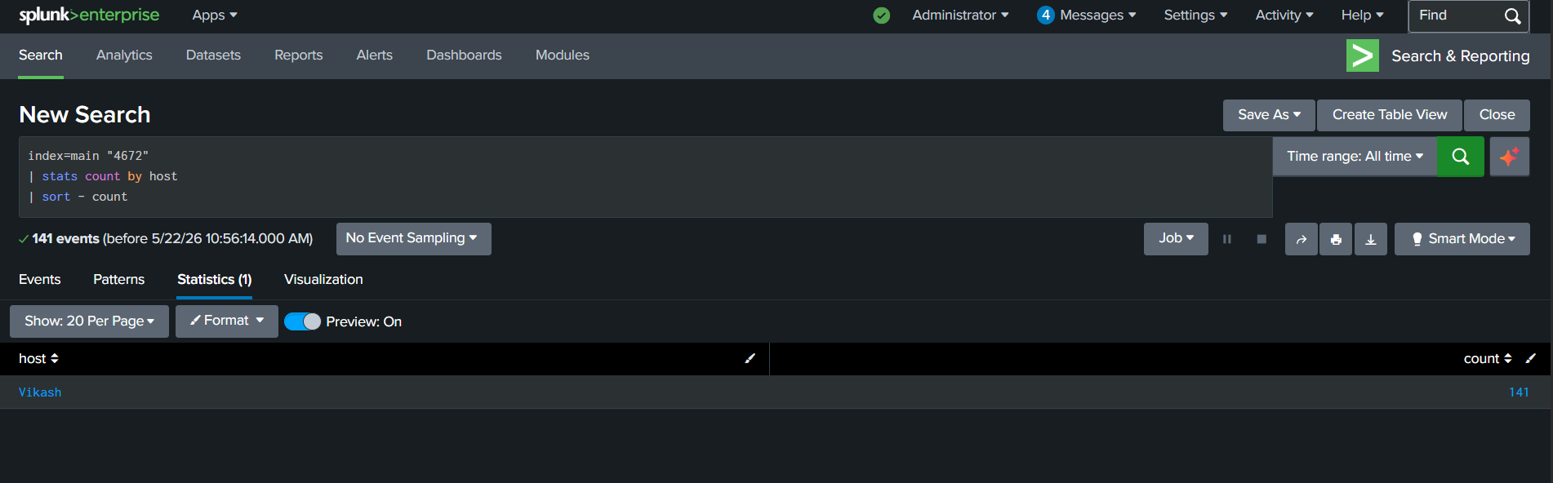Sort results by the count column
Image resolution: width=1553 pixels, height=483 pixels.
coord(1488,358)
